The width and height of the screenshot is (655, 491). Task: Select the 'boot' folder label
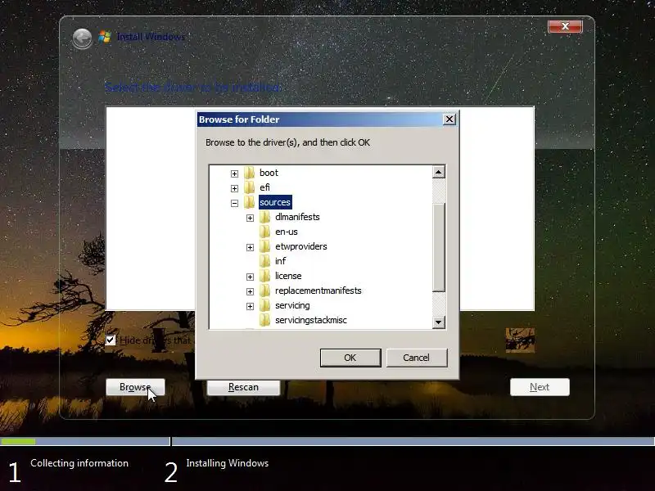(269, 173)
